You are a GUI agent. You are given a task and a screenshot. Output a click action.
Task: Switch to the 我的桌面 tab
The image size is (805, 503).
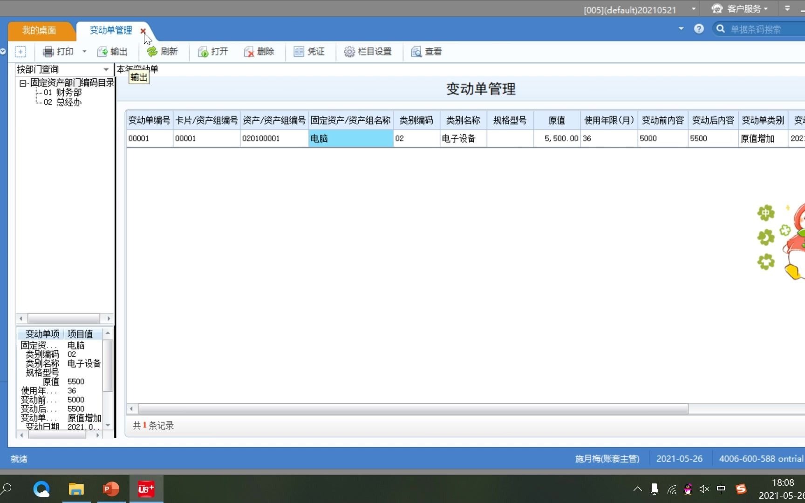tap(40, 30)
